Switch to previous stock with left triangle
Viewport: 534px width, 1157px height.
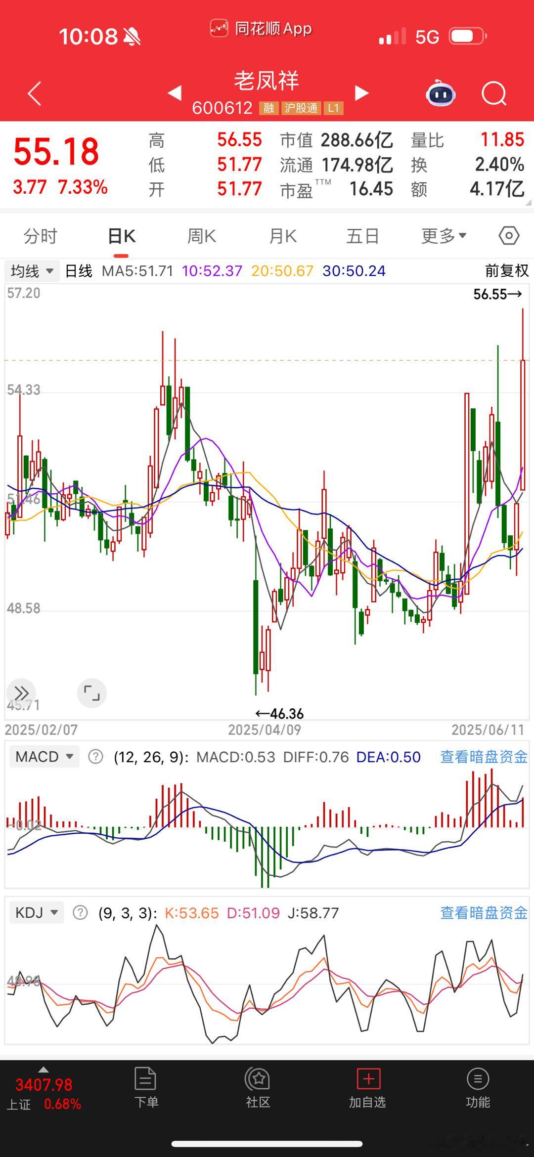tap(175, 93)
